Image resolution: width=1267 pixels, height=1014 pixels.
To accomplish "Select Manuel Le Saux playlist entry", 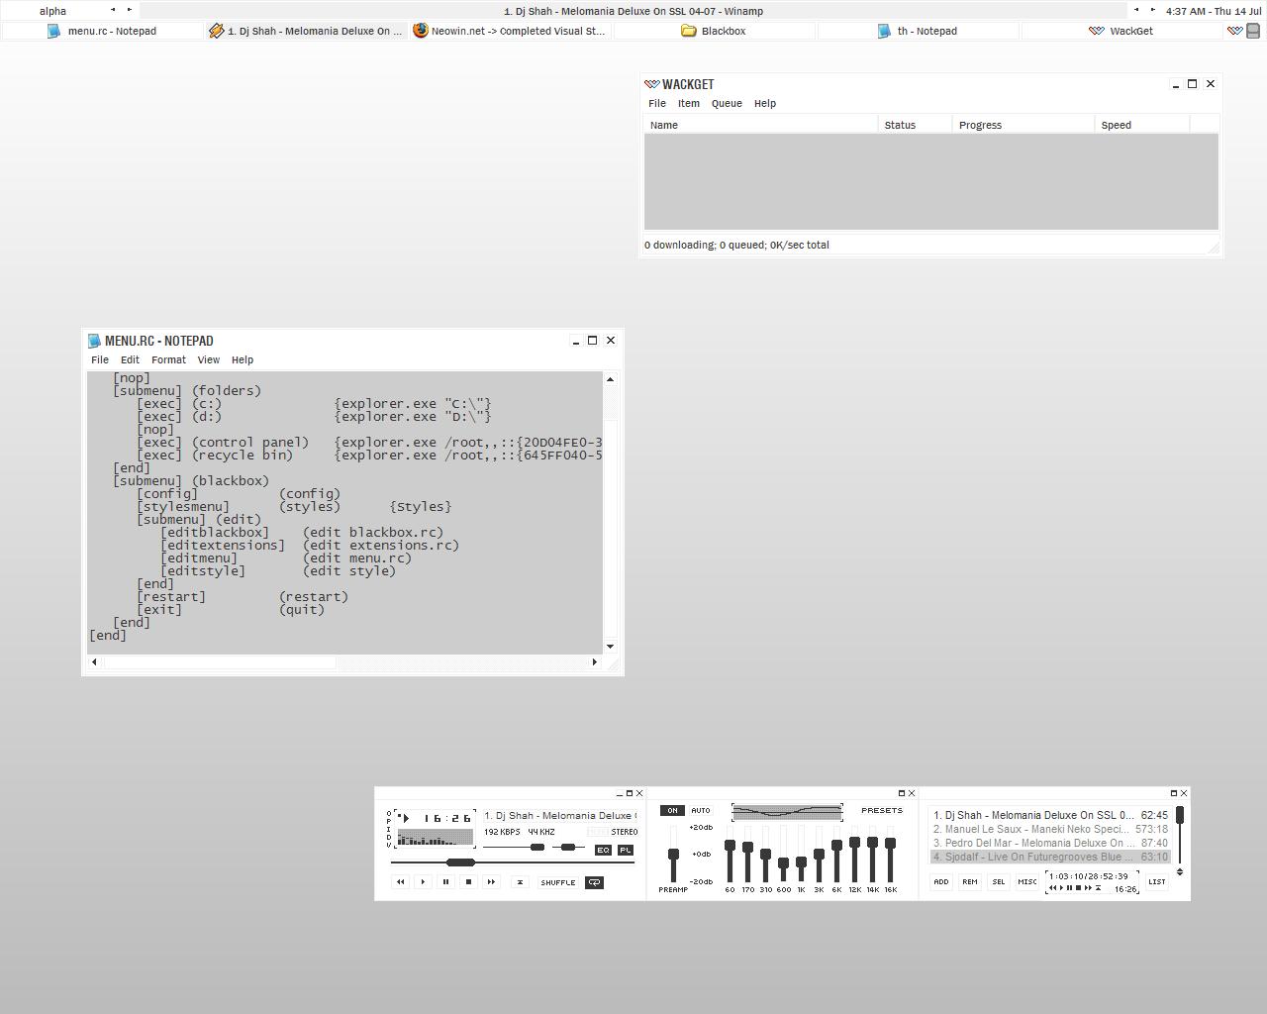I will [1050, 829].
